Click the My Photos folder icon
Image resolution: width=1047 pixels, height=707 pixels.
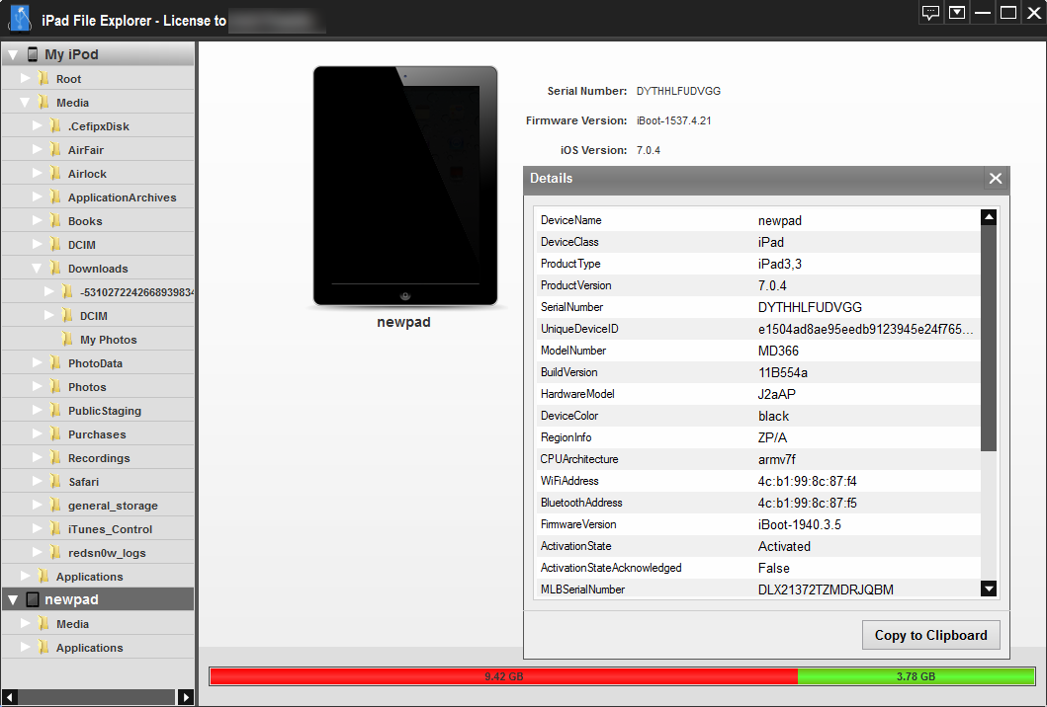pos(67,339)
